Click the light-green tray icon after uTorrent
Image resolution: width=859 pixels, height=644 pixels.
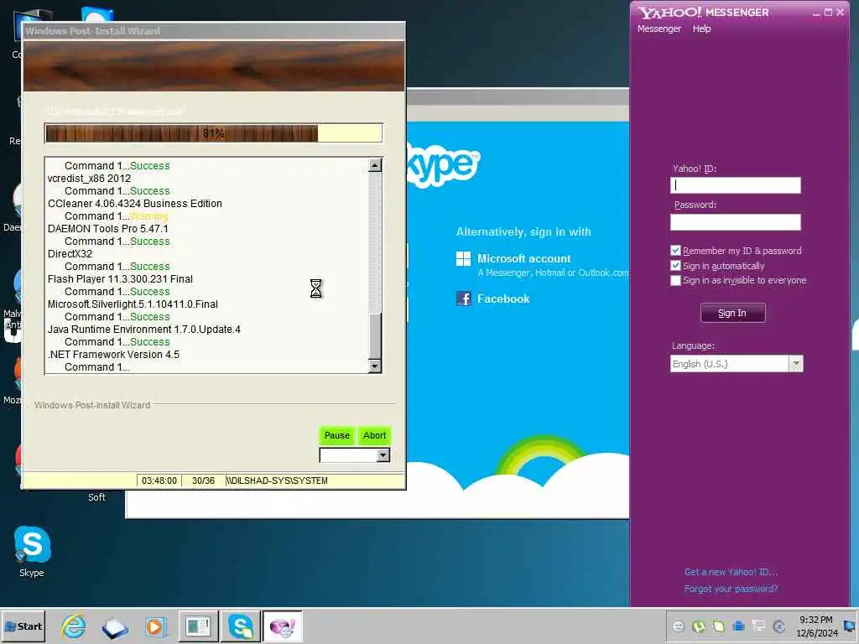(x=718, y=626)
